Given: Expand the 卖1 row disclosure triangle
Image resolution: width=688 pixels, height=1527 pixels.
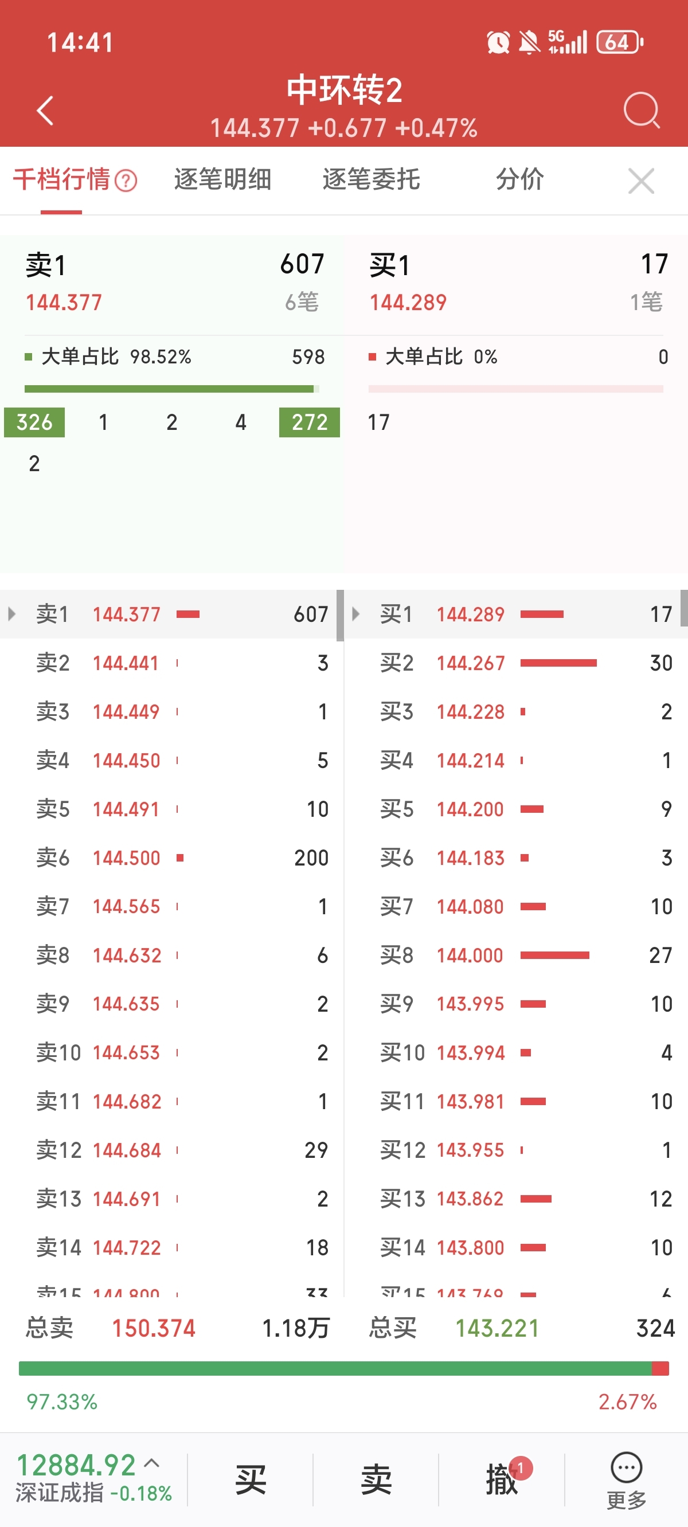Looking at the screenshot, I should [x=12, y=613].
